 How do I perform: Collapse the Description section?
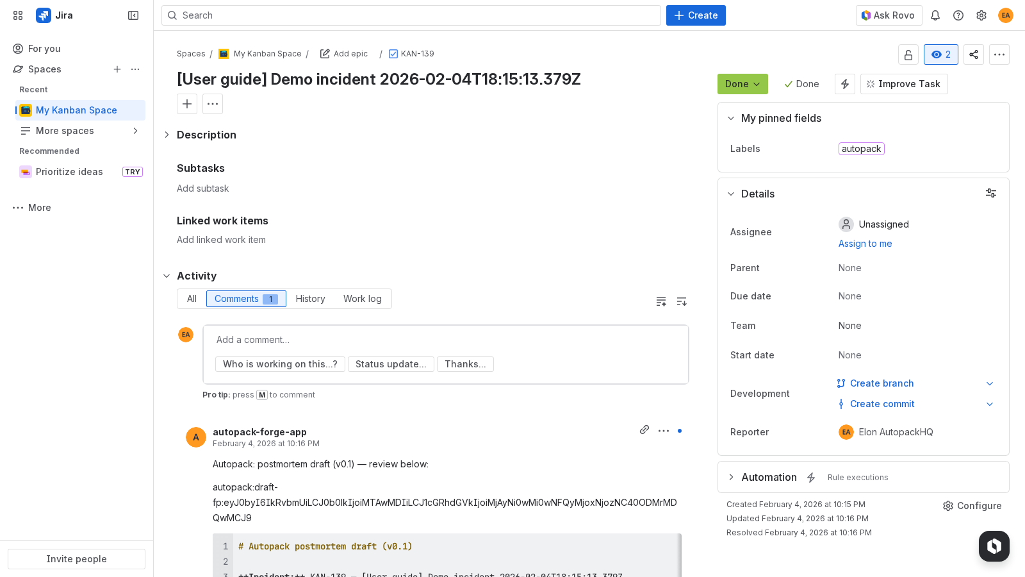(167, 135)
